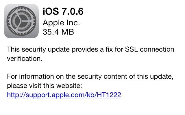Open the support.apple.com/kb/HT1222 link
This screenshot has height=115, width=185.
pos(64,95)
